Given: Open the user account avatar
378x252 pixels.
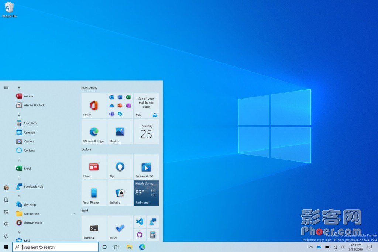Looking at the screenshot, I should (x=6, y=188).
